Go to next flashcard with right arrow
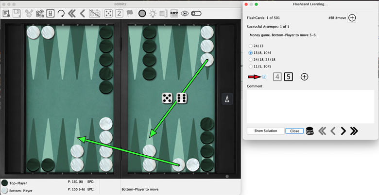The width and height of the screenshot is (379, 195). click(344, 131)
